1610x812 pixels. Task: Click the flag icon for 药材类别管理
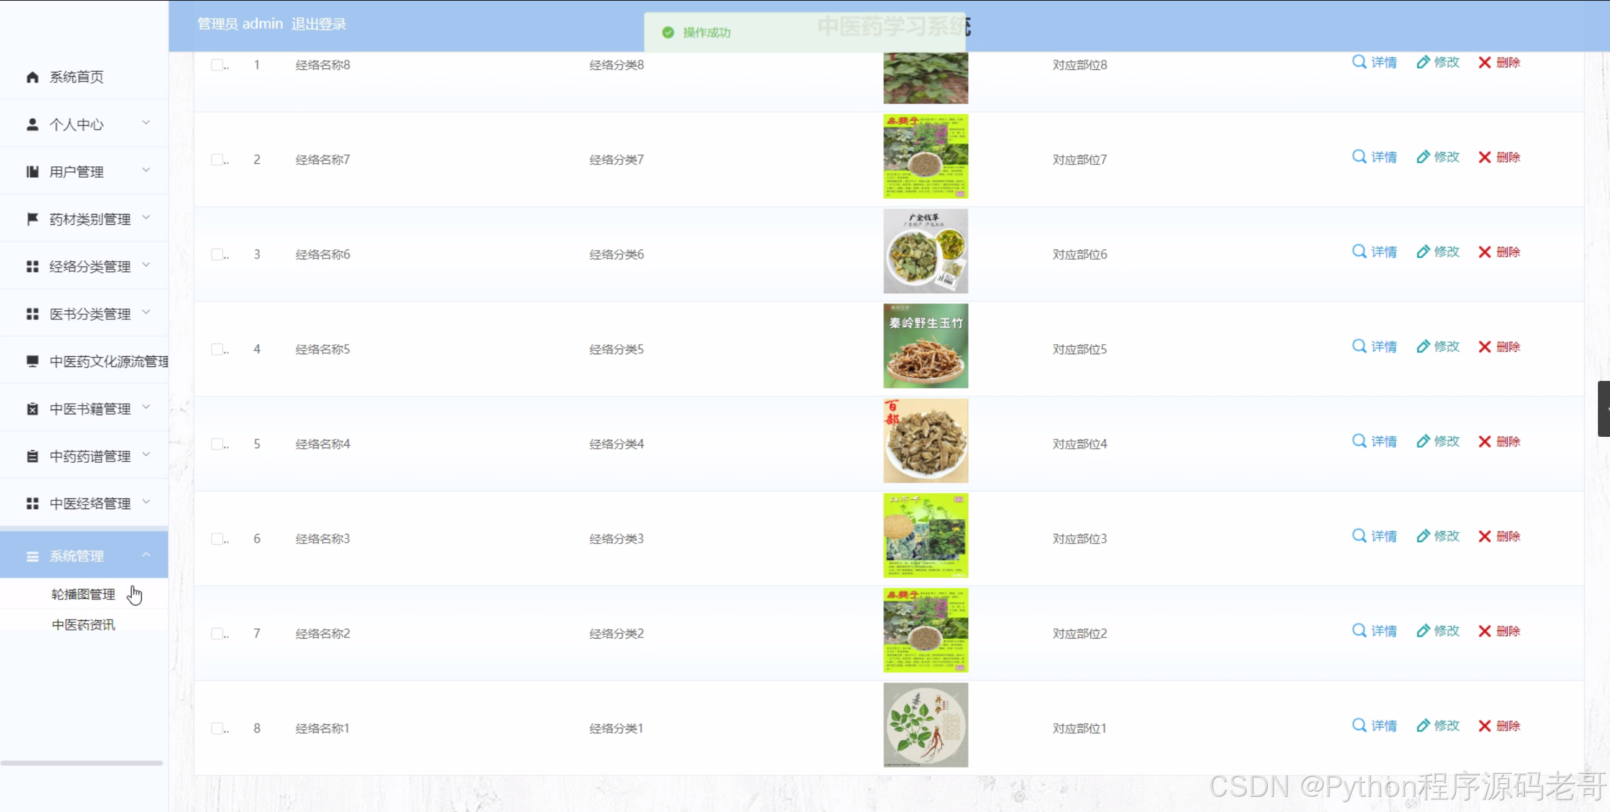click(x=32, y=219)
